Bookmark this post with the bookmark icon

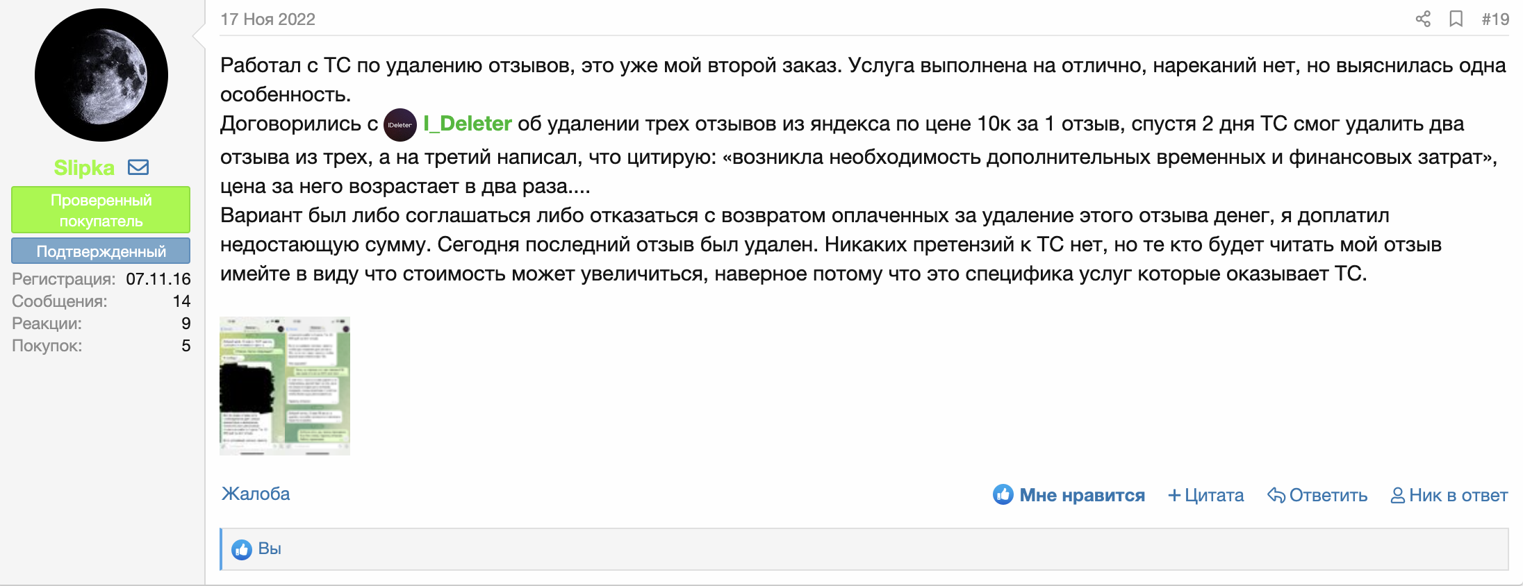click(x=1456, y=19)
